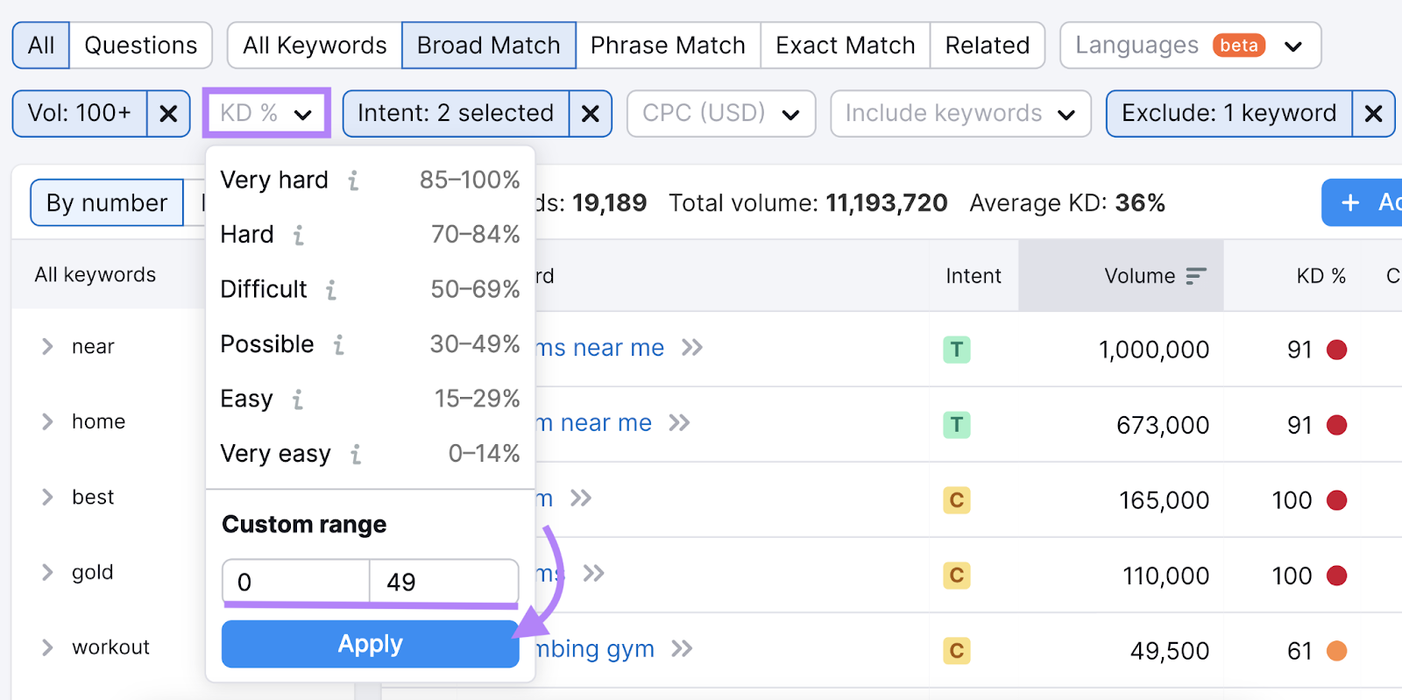Click the red KD dot for 1,000,000 row
This screenshot has height=700, width=1402.
(1336, 350)
